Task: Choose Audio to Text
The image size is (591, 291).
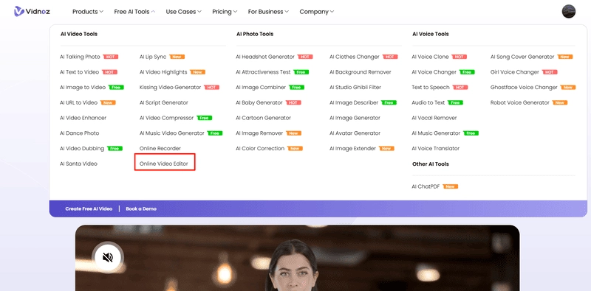Action: (x=428, y=102)
